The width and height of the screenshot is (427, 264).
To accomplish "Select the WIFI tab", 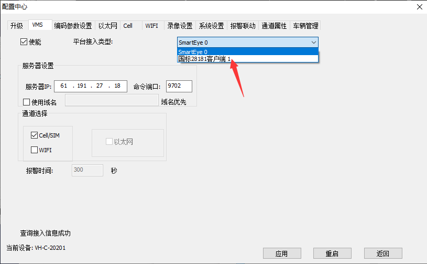I will (151, 26).
